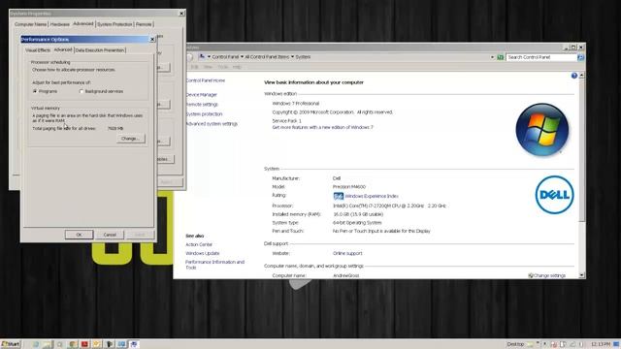Screen dimensions: 621x349
Task: Click the 7928 MB paging file size value
Action: [x=115, y=129]
